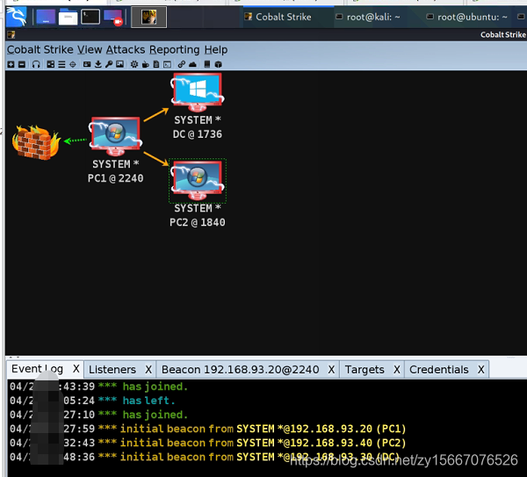The width and height of the screenshot is (527, 477).
Task: Set up Java applet attack (coffee cup icon)
Action: pos(146,64)
